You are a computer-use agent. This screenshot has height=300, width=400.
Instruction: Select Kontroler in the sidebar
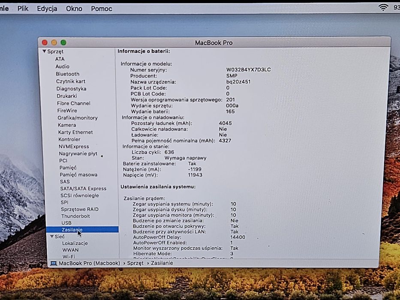click(69, 139)
